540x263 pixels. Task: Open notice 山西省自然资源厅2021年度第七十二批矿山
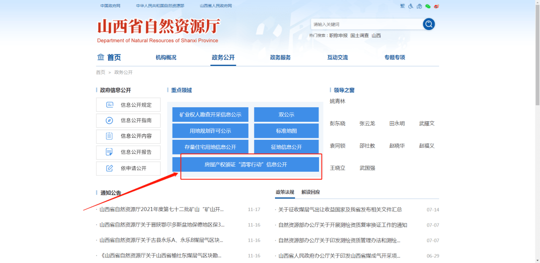pos(161,210)
